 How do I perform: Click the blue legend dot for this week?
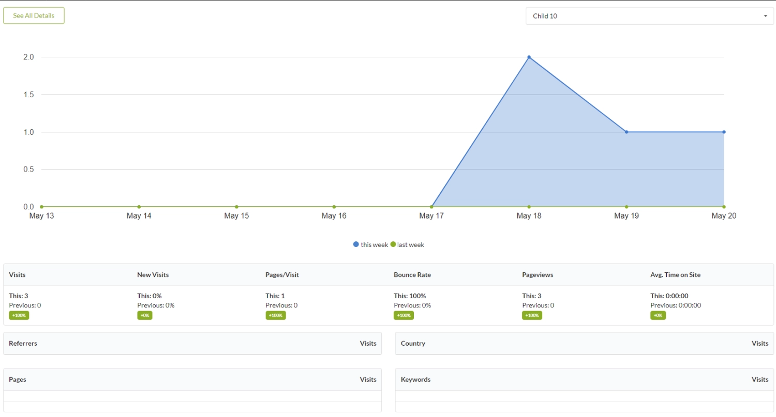coord(356,244)
